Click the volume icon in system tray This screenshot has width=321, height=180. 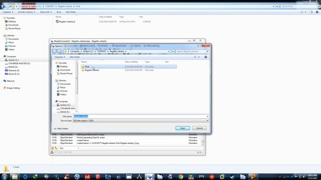[x=304, y=176]
